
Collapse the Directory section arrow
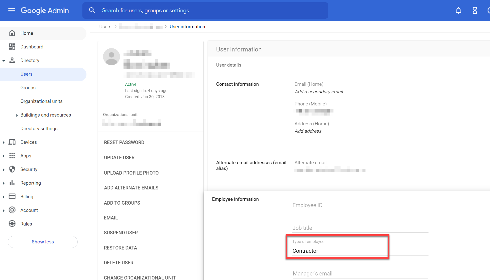4,61
